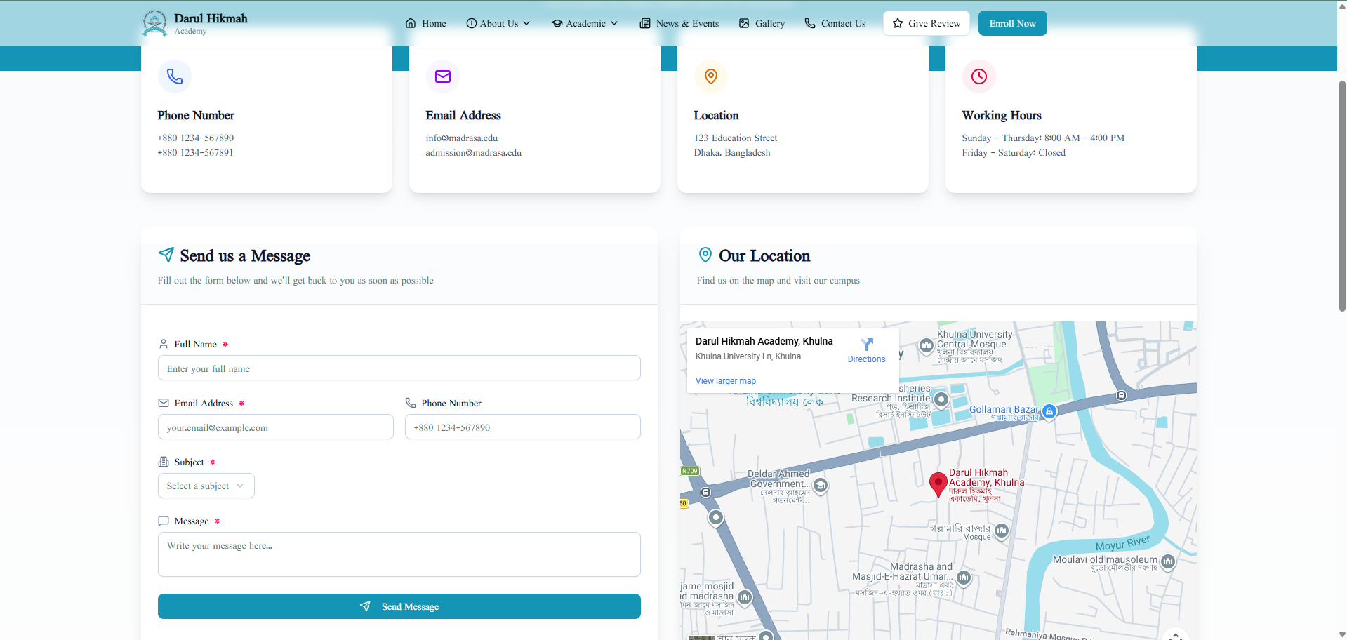
Task: Click the Deldar Ahmed Government map marker
Action: pyautogui.click(x=820, y=485)
